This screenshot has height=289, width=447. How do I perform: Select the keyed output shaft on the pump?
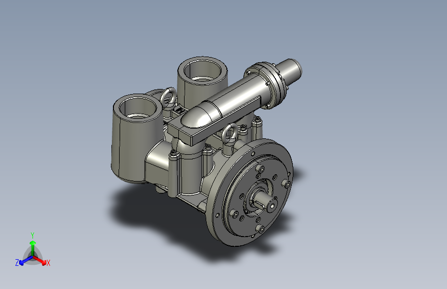click(266, 201)
